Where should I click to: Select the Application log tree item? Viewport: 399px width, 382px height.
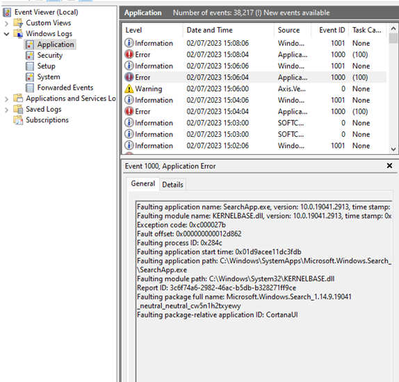(x=50, y=44)
